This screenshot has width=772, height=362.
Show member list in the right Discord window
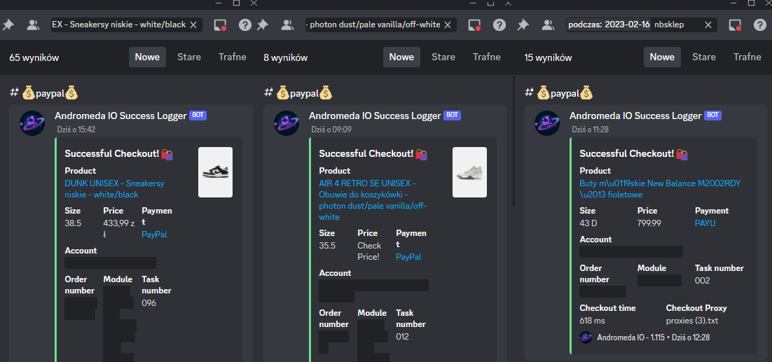click(548, 25)
